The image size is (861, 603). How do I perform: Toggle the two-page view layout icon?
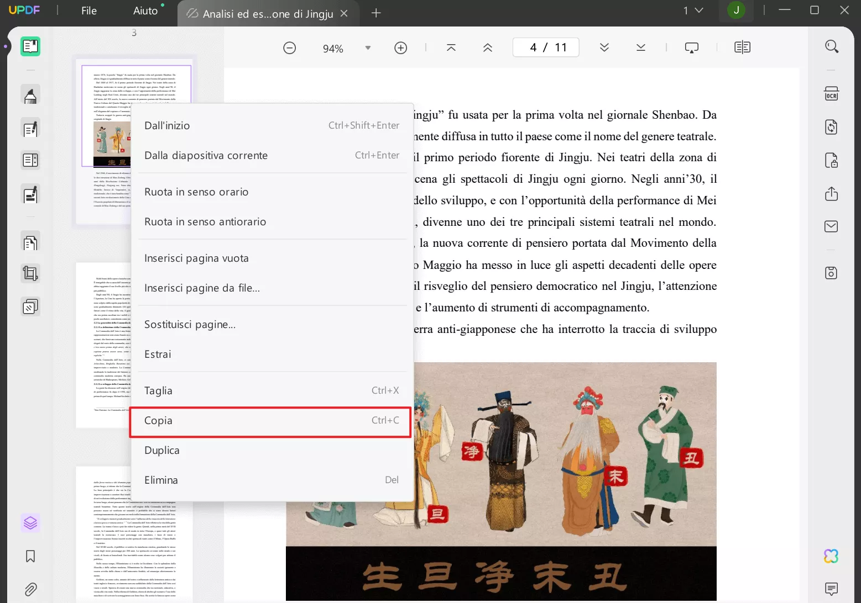743,47
